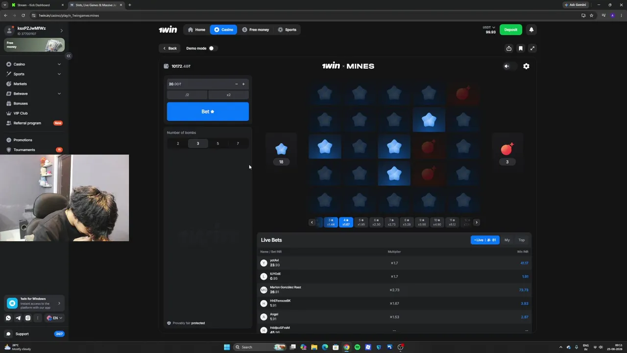Open Microsoft Store from the taskbar
627x353 pixels.
click(x=336, y=347)
